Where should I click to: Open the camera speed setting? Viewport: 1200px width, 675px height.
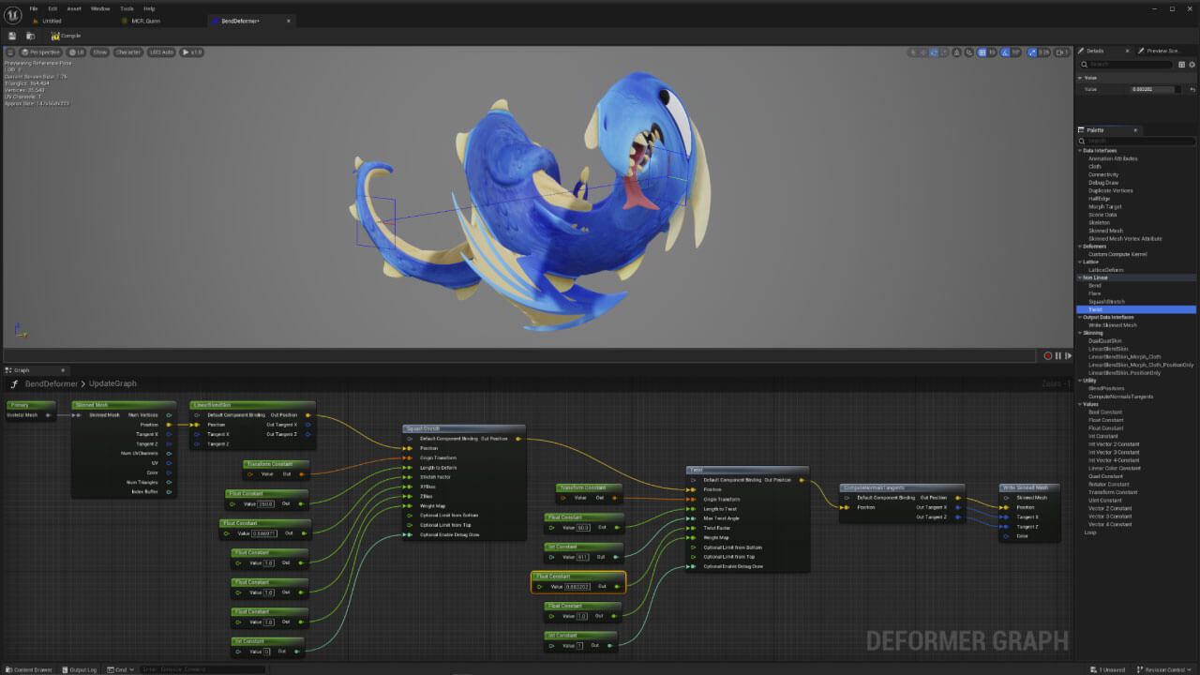pos(1061,52)
